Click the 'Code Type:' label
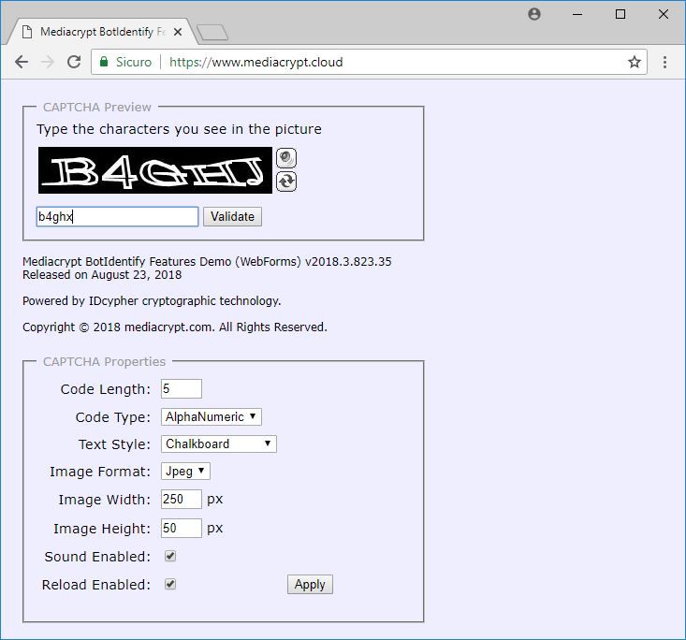This screenshot has height=640, width=686. [113, 417]
